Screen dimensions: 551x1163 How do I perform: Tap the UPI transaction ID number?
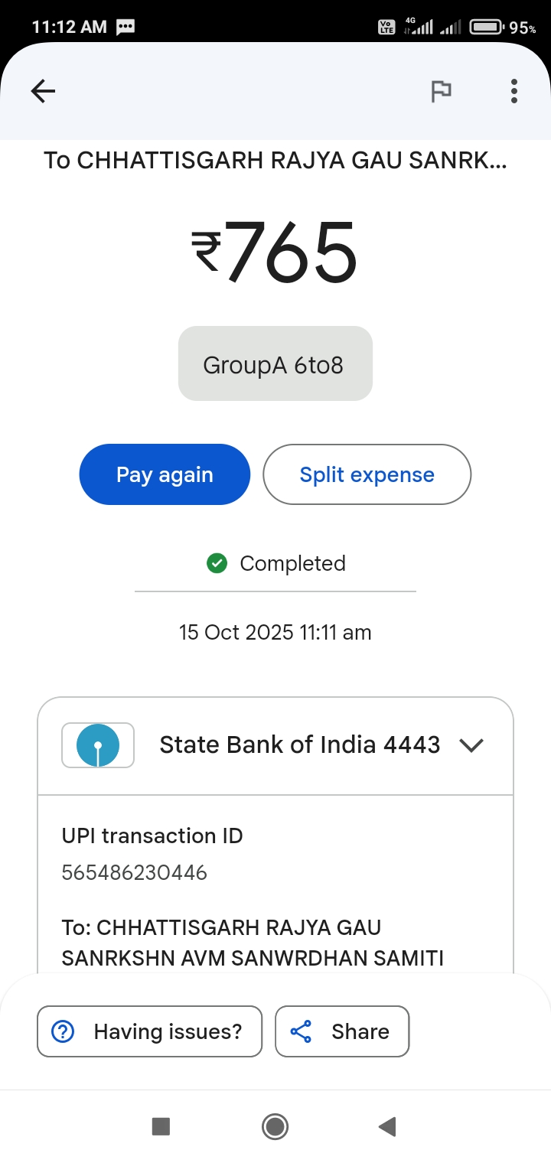[x=135, y=872]
